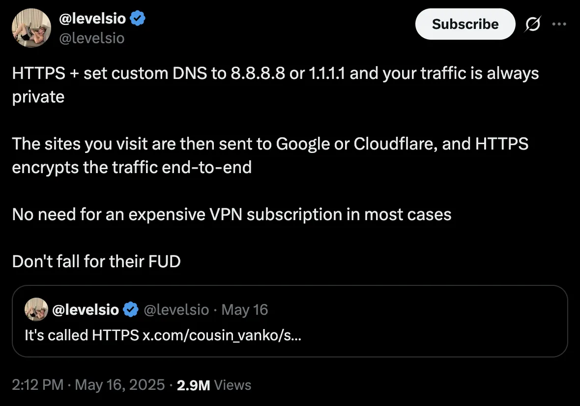
Task: Open the gray @levelsio handle under the name
Action: [92, 38]
